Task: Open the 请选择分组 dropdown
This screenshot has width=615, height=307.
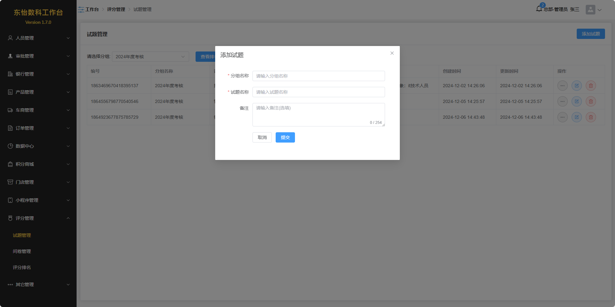Action: tap(150, 57)
